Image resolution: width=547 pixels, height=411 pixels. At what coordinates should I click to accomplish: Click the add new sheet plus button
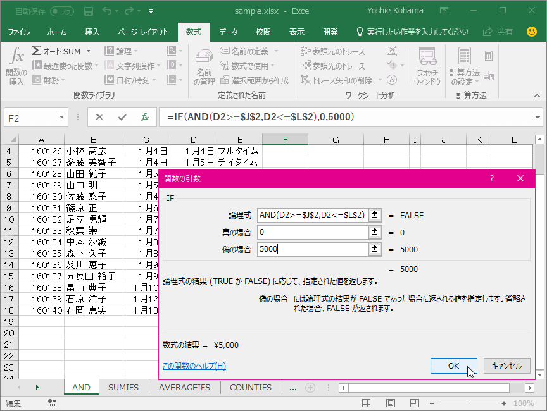[310, 388]
